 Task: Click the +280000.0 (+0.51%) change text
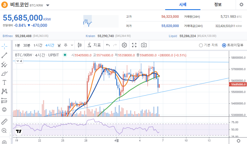(172, 55)
